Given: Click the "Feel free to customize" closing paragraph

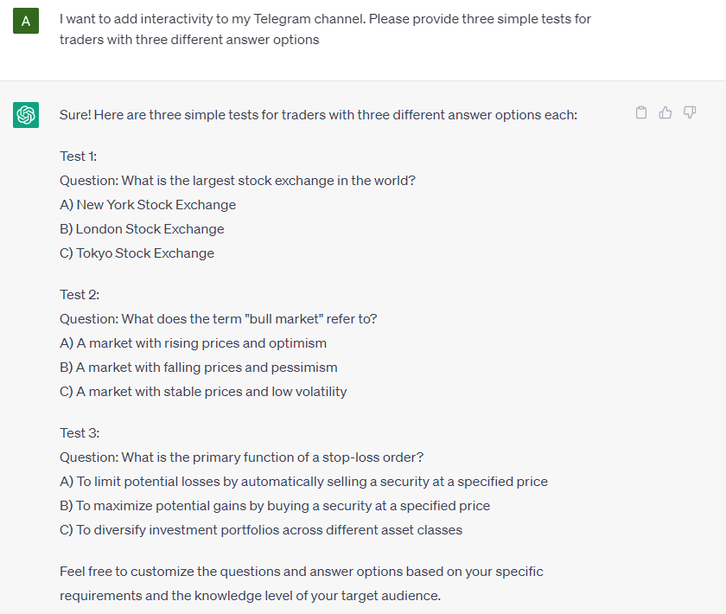Looking at the screenshot, I should [301, 584].
